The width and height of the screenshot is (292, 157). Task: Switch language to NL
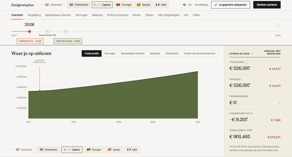click(184, 5)
